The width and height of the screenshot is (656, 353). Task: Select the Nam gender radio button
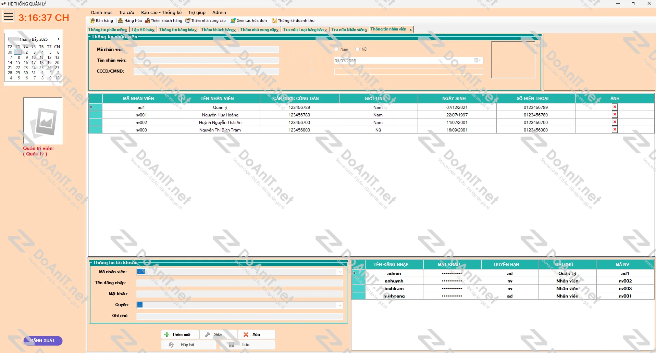(x=336, y=49)
